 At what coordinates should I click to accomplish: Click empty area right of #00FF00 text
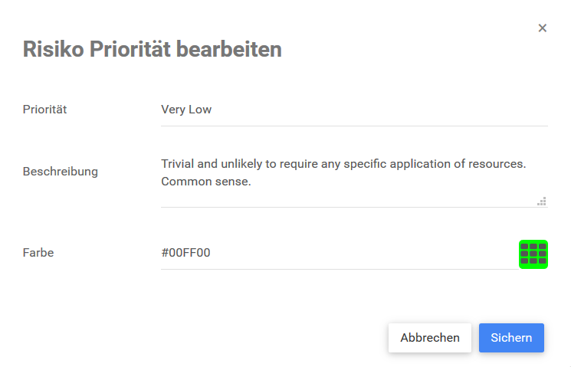click(x=360, y=253)
